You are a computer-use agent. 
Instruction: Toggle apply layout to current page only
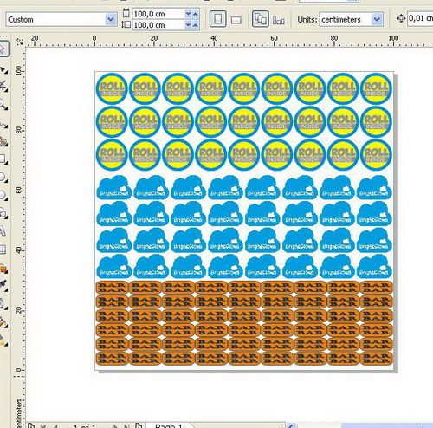click(x=279, y=20)
